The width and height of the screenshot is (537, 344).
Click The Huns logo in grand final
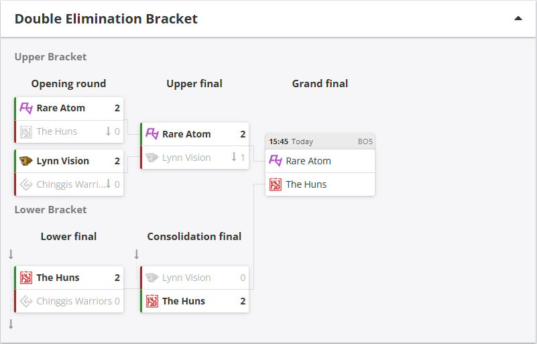[276, 184]
